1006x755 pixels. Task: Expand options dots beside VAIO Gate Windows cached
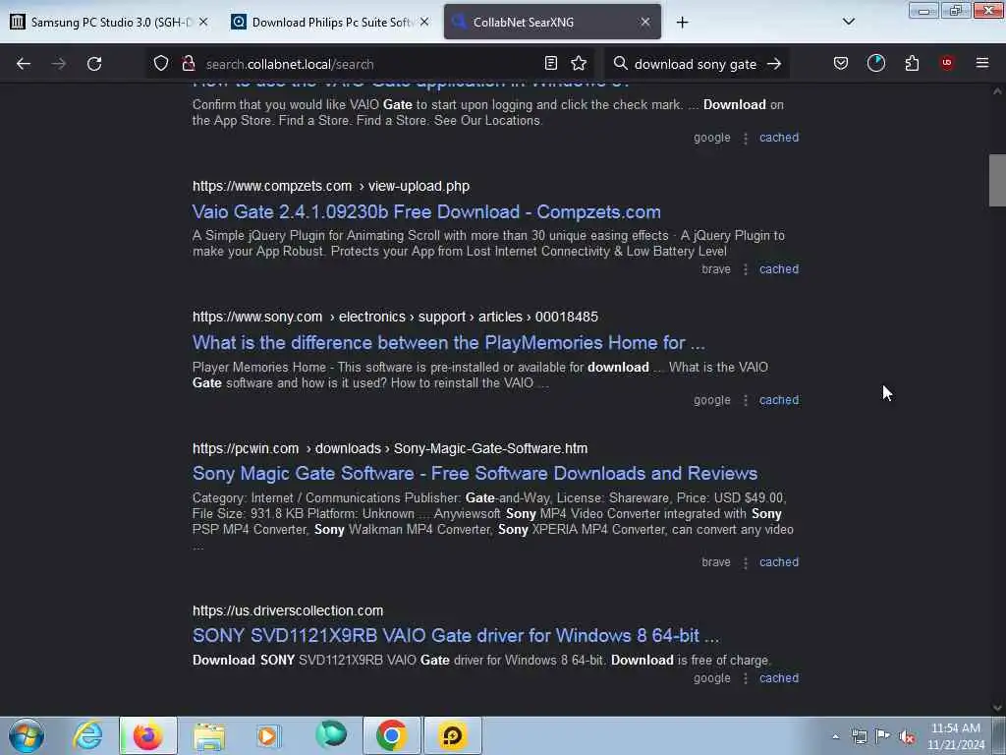pos(745,138)
